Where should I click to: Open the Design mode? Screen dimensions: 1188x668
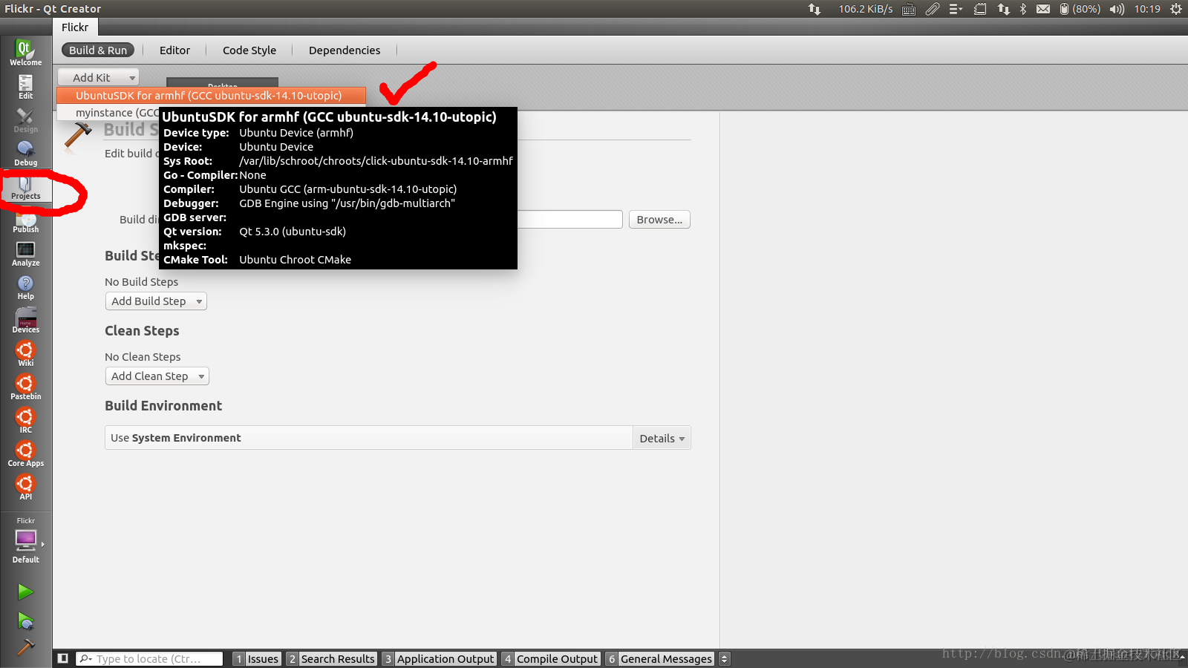pos(25,119)
